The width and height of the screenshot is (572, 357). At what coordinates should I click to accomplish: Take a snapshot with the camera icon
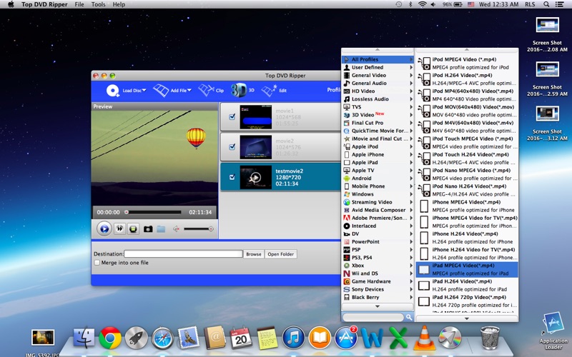[148, 228]
